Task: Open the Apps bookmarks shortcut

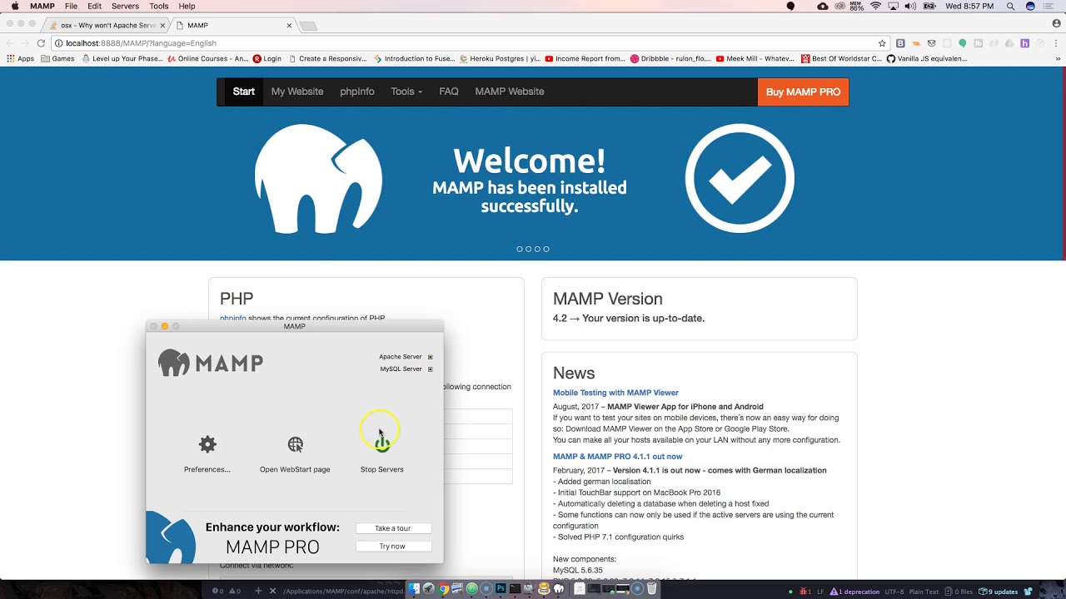Action: pyautogui.click(x=20, y=59)
